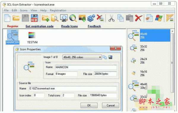Image resolution: width=178 pixels, height=113 pixels.
Task: Open the View menu
Action: (34, 10)
